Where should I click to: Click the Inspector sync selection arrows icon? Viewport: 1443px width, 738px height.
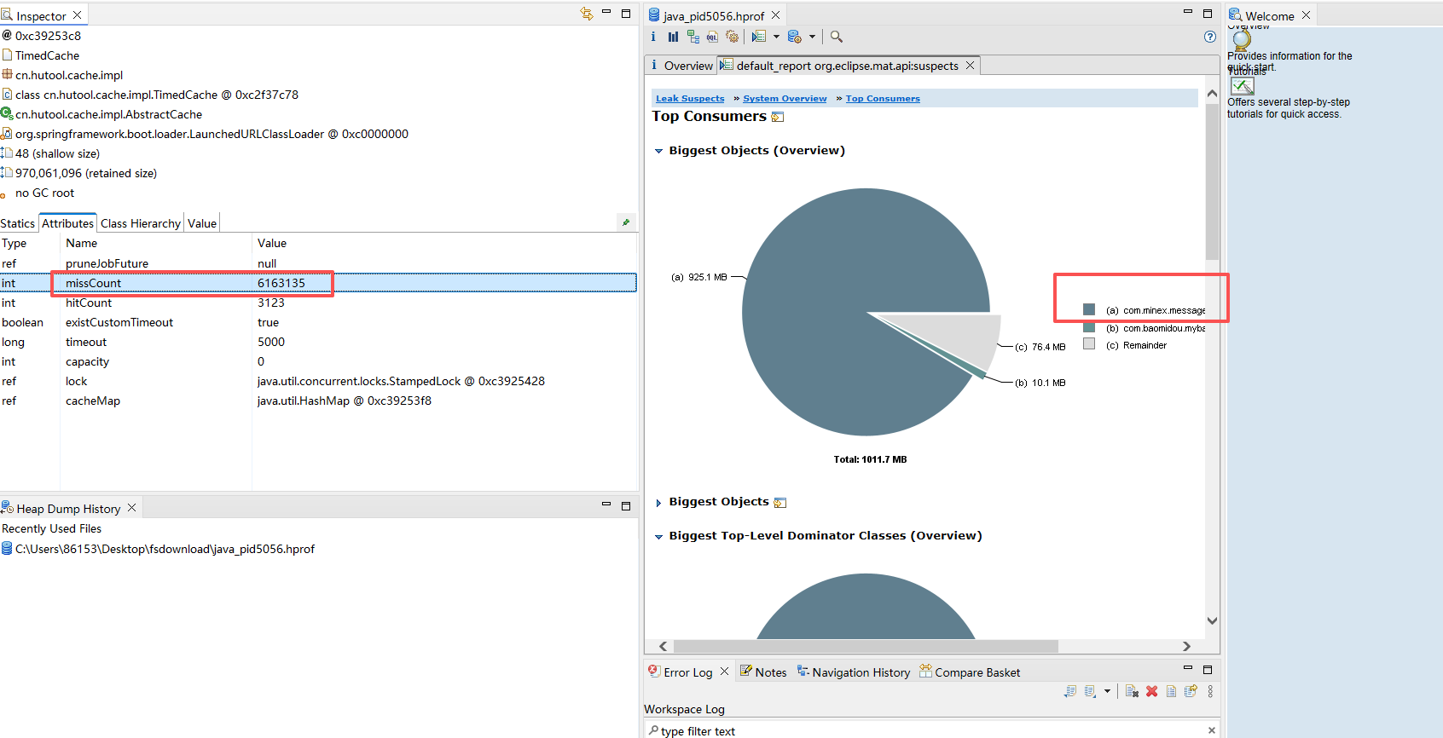pos(586,14)
